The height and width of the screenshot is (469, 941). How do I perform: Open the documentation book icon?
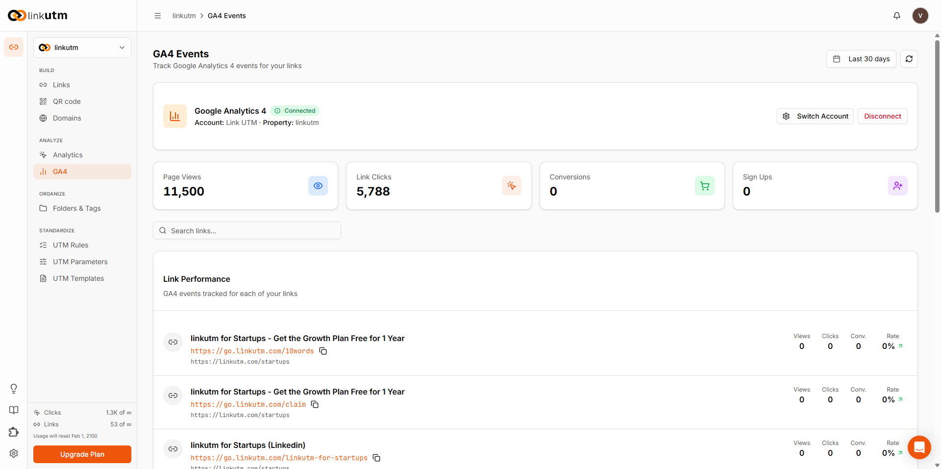click(14, 410)
